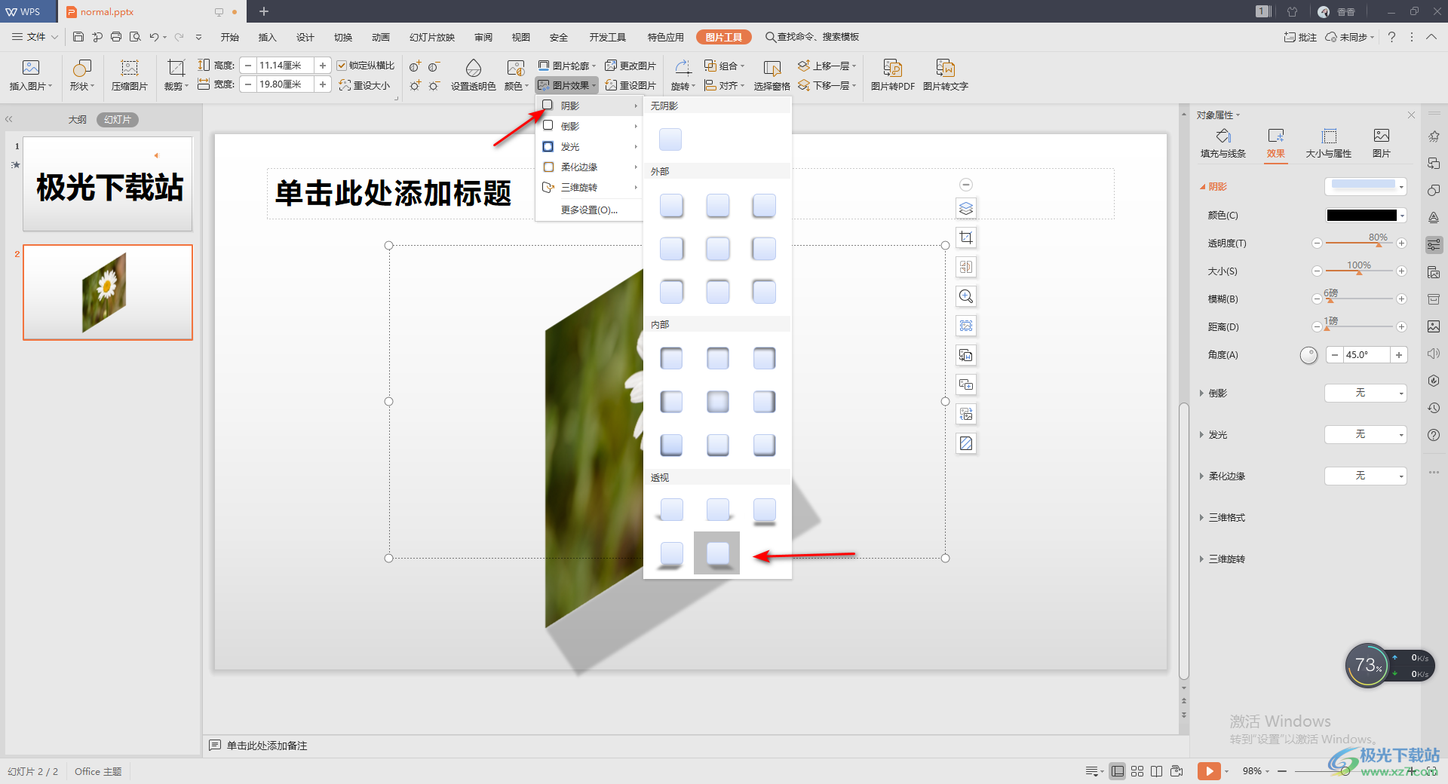1448x784 pixels.
Task: Open shadow preset dropdown in properties
Action: point(1366,186)
